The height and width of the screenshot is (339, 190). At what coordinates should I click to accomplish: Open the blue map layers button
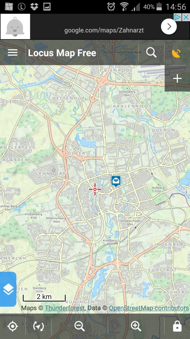pos(8,289)
